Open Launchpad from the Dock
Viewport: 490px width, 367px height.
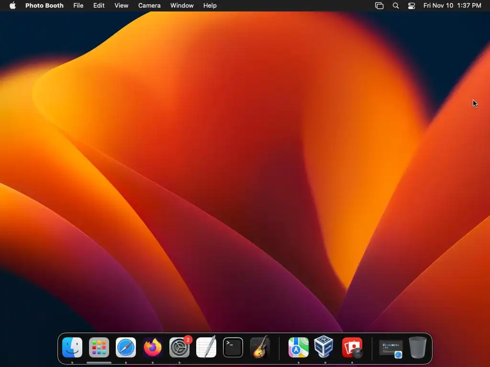pos(99,347)
